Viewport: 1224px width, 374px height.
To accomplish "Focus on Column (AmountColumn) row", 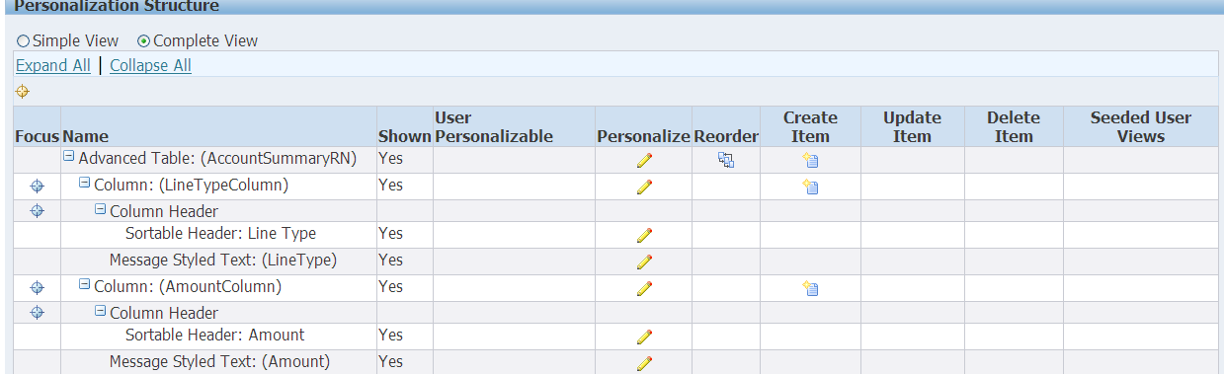I will point(38,287).
